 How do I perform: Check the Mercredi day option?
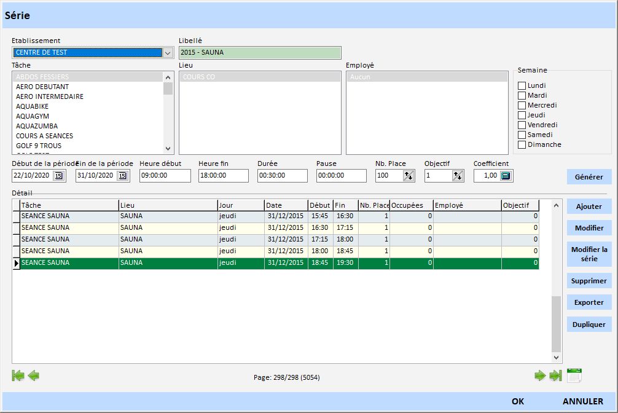[x=522, y=105]
